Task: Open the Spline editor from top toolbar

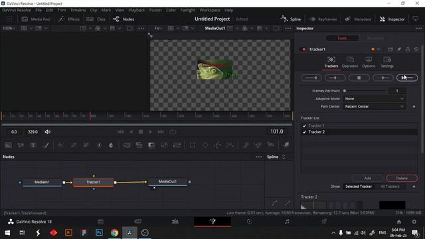Action: click(x=291, y=19)
